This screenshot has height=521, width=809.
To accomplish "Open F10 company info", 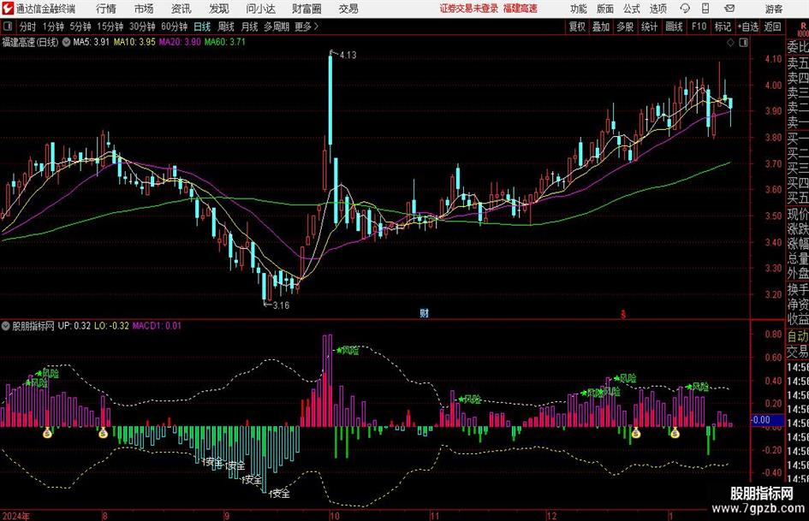I will click(x=699, y=27).
